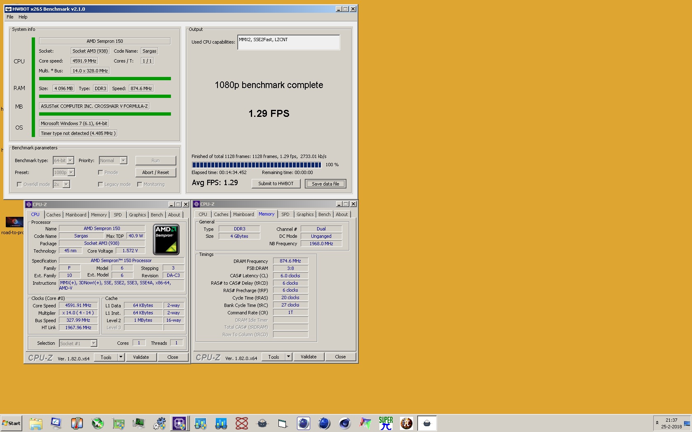Click the Show desktop button
Viewport: 692px width, 432px height.
[x=687, y=423]
